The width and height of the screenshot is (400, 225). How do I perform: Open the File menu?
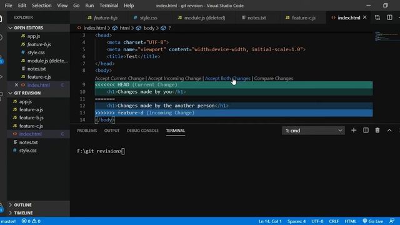pyautogui.click(x=8, y=6)
